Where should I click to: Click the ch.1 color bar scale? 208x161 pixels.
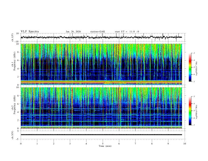(x=190, y=67)
